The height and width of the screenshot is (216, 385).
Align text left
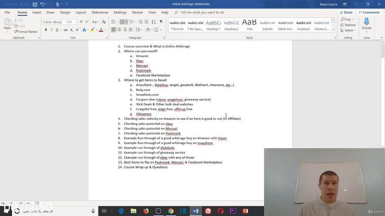pos(114,30)
